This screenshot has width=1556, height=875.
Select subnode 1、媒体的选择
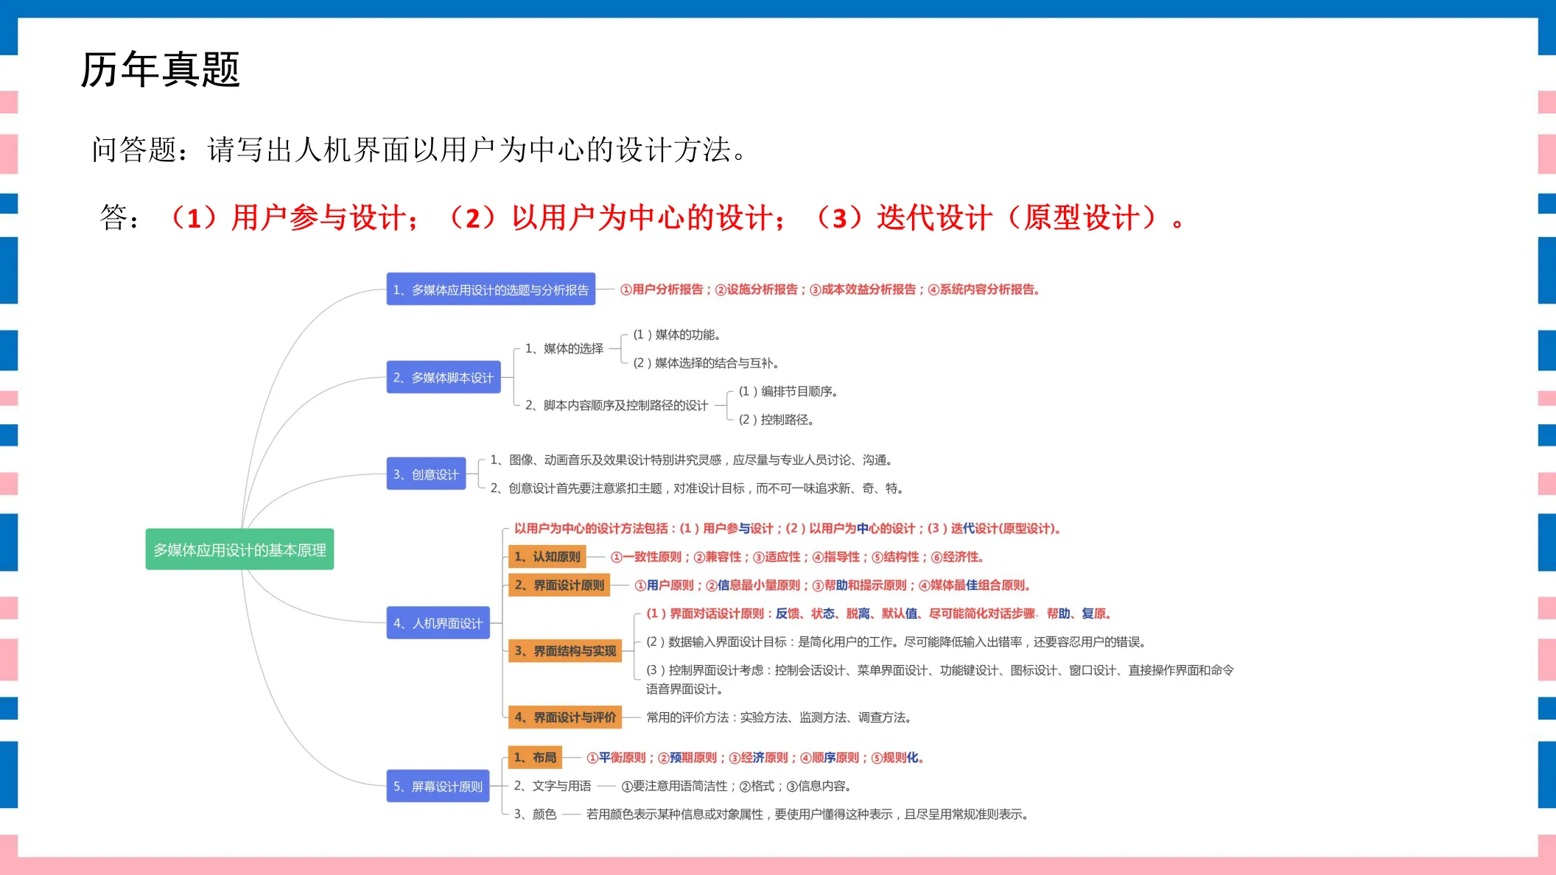[x=564, y=348]
